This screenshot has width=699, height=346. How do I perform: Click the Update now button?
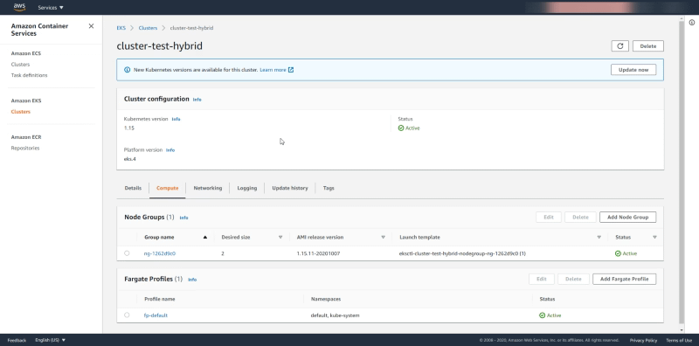point(633,70)
